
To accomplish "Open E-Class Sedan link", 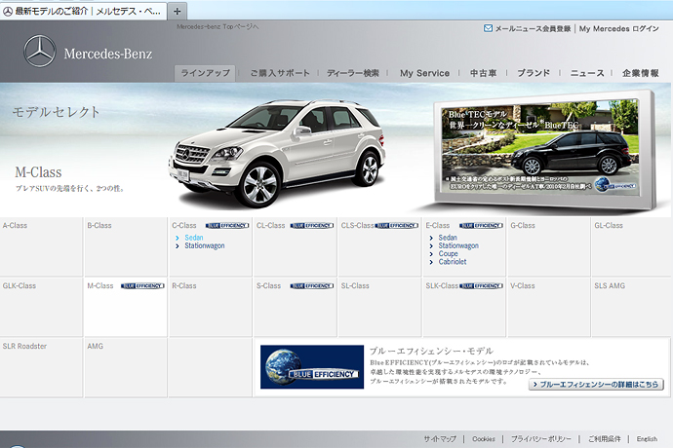I will click(x=448, y=238).
